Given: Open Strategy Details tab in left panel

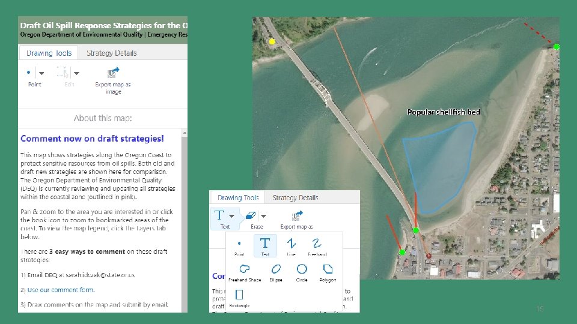Looking at the screenshot, I should [112, 53].
